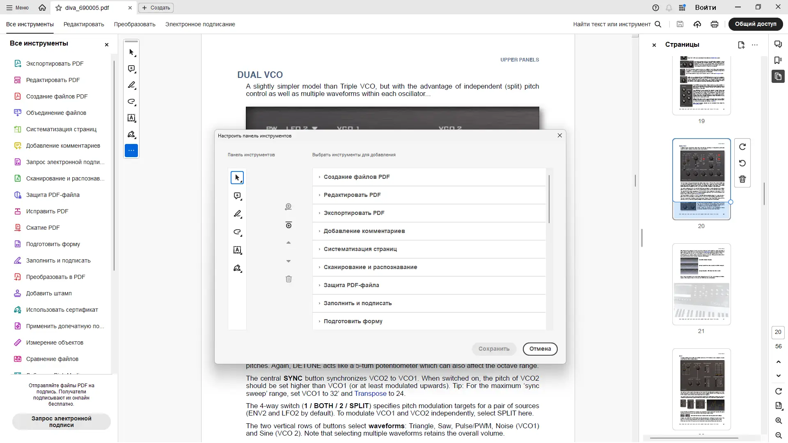788x443 pixels.
Task: Open the print icon in top bar
Action: [x=715, y=24]
